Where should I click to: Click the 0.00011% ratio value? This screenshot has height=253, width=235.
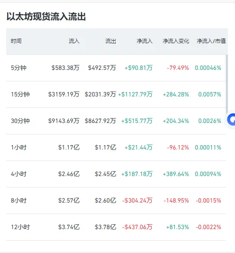[x=208, y=147]
